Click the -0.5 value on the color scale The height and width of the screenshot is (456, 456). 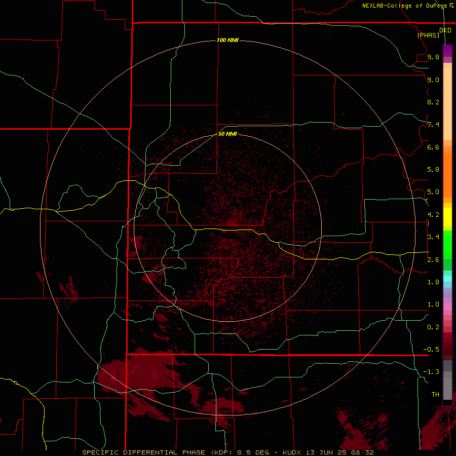click(431, 350)
